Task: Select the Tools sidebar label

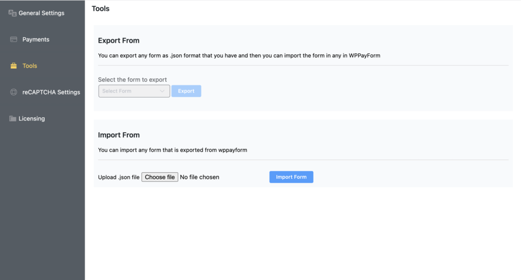Action: (30, 66)
